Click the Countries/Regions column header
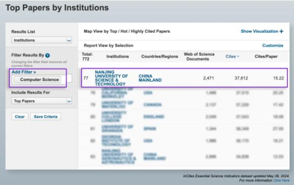294x185 pixels. (160, 56)
